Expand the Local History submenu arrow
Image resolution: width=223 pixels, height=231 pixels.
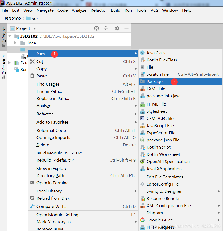136,191
